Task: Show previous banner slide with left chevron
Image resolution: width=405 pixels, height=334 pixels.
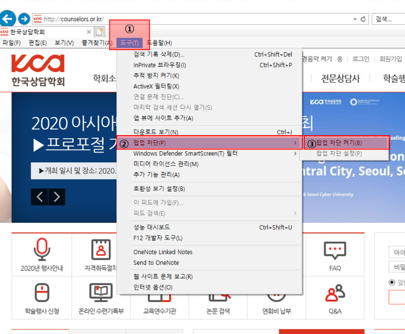Action: click(x=39, y=197)
